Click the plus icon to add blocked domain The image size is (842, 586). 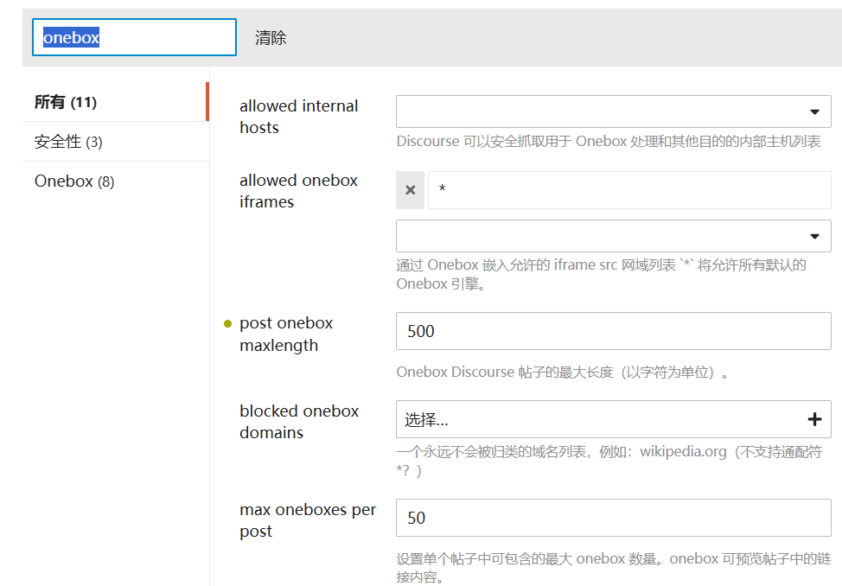(813, 418)
